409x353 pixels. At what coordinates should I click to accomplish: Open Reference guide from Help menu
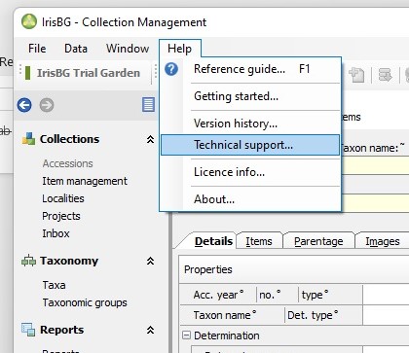[x=250, y=69]
